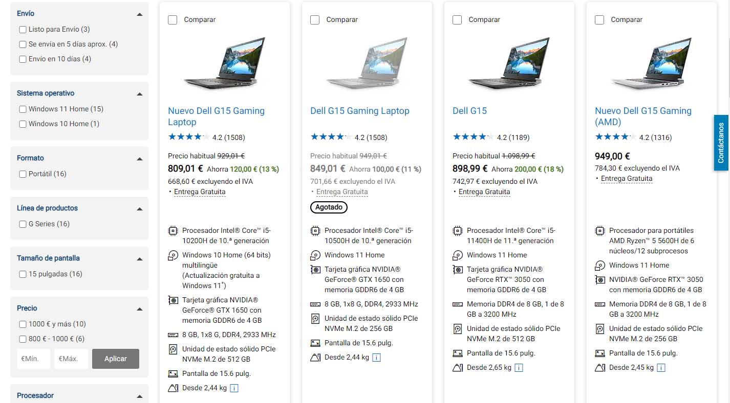The image size is (730, 403).
Task: Click the screen icon beside Pantalla de 15.6 pulg
Action: click(173, 373)
